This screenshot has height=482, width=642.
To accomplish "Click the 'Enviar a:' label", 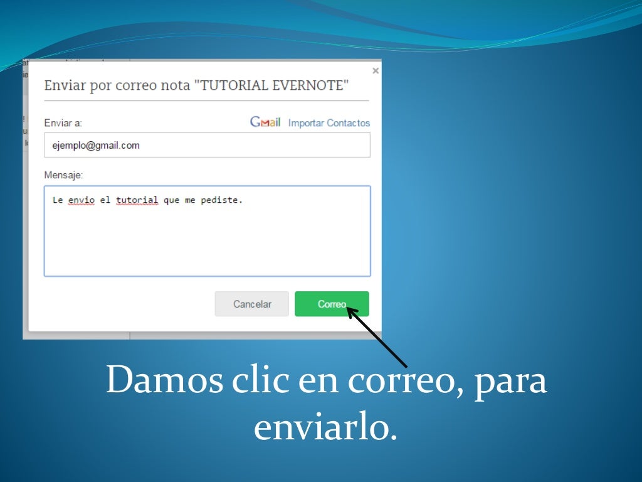I will [63, 123].
